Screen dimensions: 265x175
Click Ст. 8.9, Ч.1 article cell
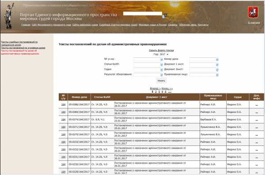pos(98,119)
